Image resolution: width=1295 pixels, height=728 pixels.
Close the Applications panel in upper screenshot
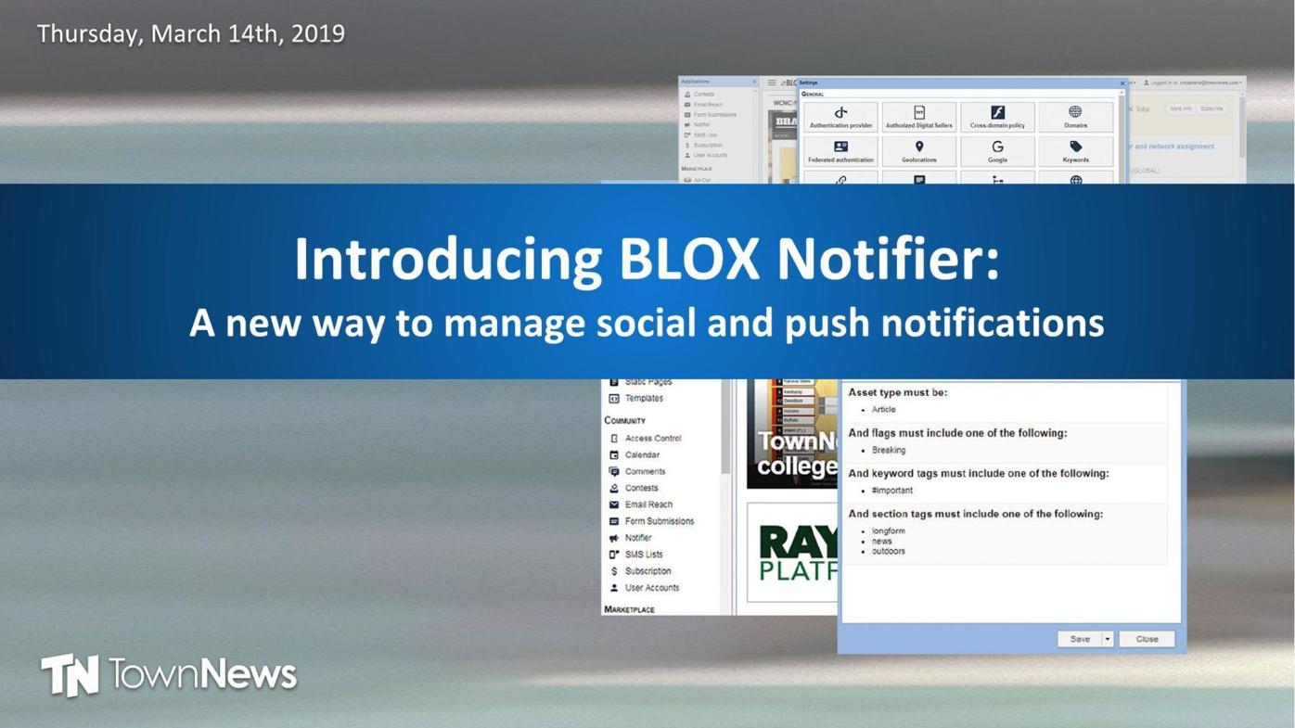754,82
